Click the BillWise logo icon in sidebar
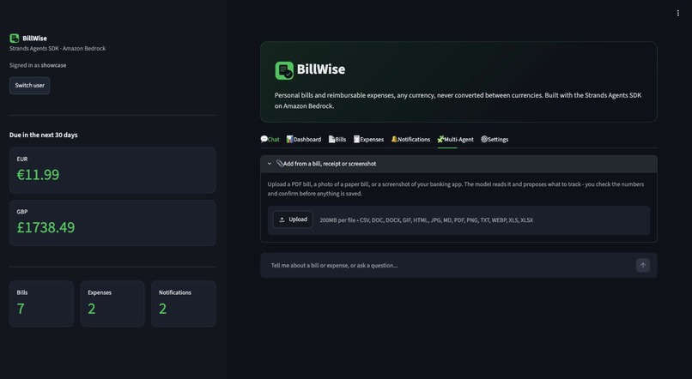This screenshot has height=379, width=692. [14, 39]
